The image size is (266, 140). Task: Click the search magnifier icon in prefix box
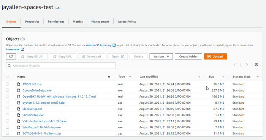click(x=9, y=66)
